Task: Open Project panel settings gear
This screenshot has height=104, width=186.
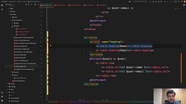Action: (x=35, y=5)
